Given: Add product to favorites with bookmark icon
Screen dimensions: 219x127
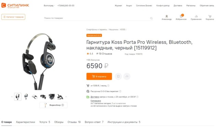Looking at the screenshot, I should [x=118, y=76].
